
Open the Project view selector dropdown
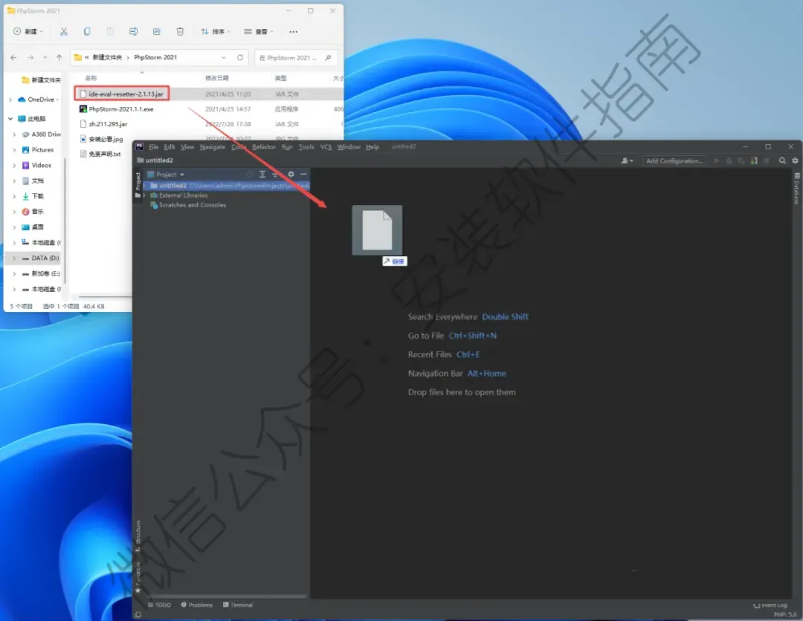point(166,175)
